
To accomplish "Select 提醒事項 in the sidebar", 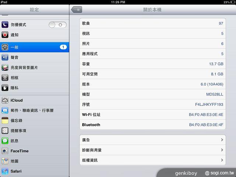I will (34, 131).
